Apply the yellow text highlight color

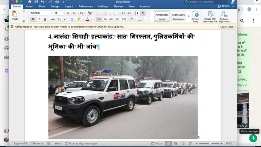[x=79, y=19]
